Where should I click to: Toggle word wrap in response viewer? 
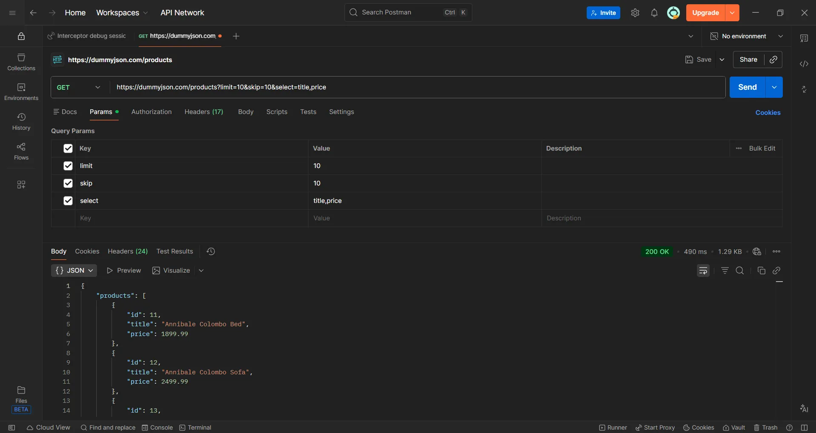click(703, 271)
